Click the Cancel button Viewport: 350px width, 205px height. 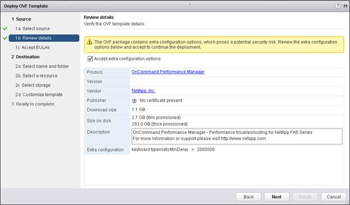pos(334,197)
